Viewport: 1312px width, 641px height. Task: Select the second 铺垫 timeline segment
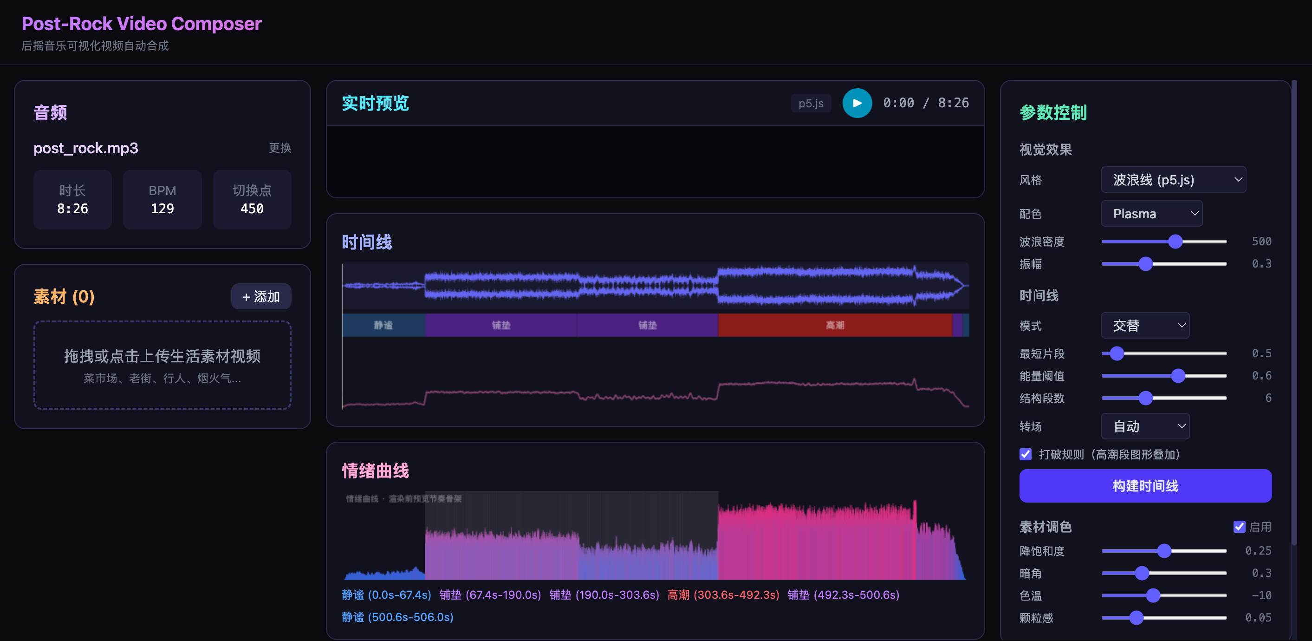coord(647,325)
